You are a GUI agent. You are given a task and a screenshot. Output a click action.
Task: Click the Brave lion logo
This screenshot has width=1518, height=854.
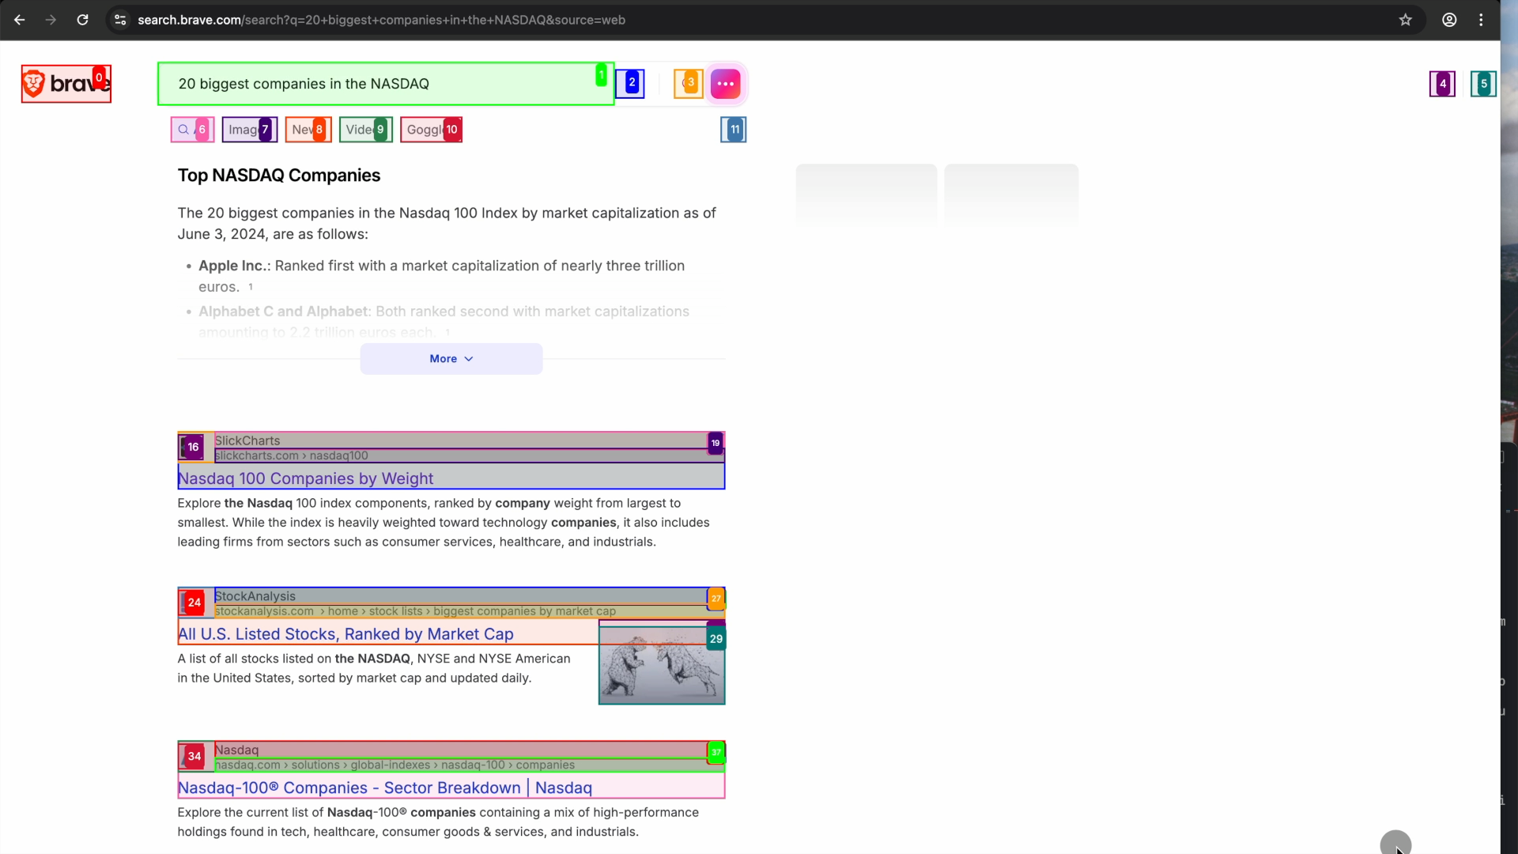[x=66, y=84]
